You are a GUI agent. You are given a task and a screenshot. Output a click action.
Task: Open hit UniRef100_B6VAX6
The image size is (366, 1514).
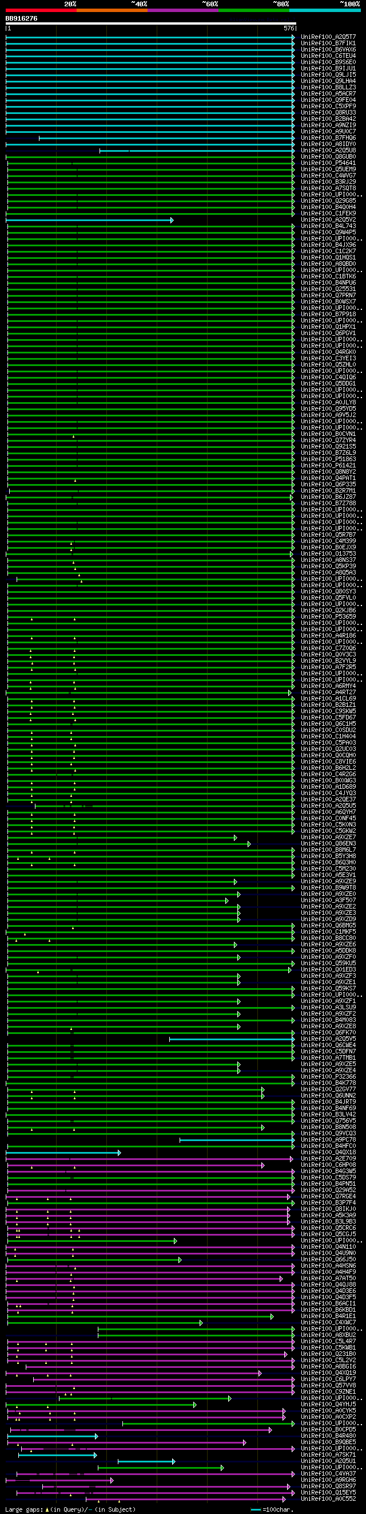[x=328, y=49]
